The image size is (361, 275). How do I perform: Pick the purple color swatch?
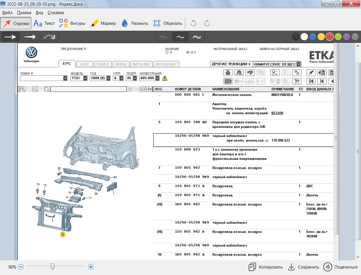[x=347, y=37]
